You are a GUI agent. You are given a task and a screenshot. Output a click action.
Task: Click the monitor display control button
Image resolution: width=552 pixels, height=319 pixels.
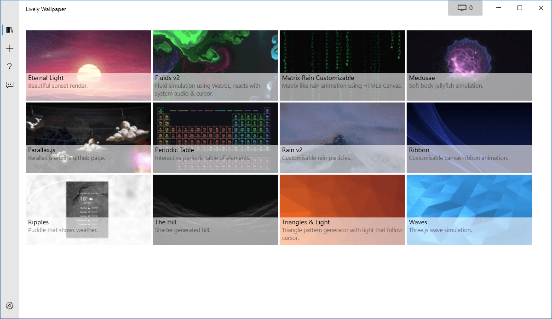point(465,8)
